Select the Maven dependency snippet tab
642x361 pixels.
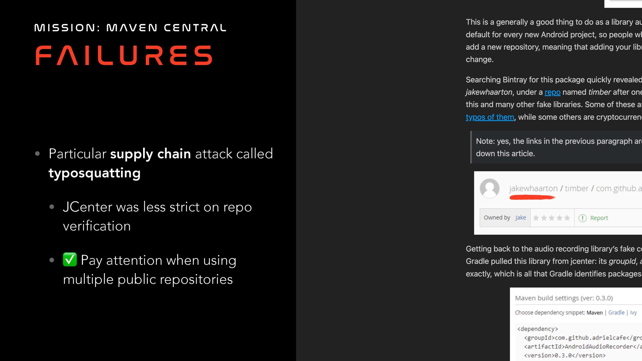[x=595, y=313]
